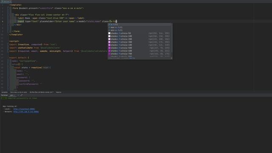Click the template breadcrumb in the editor
Image resolution: width=272 pixels, height=153 pixels.
(4, 92)
